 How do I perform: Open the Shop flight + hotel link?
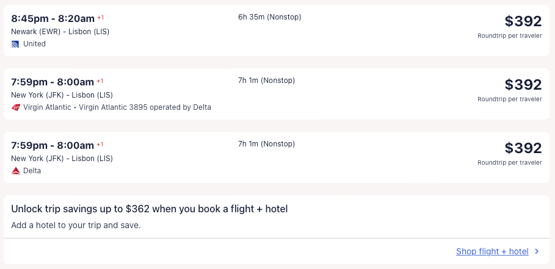point(492,251)
